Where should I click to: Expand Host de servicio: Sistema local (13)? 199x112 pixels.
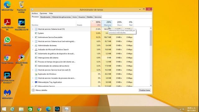pos(33,29)
